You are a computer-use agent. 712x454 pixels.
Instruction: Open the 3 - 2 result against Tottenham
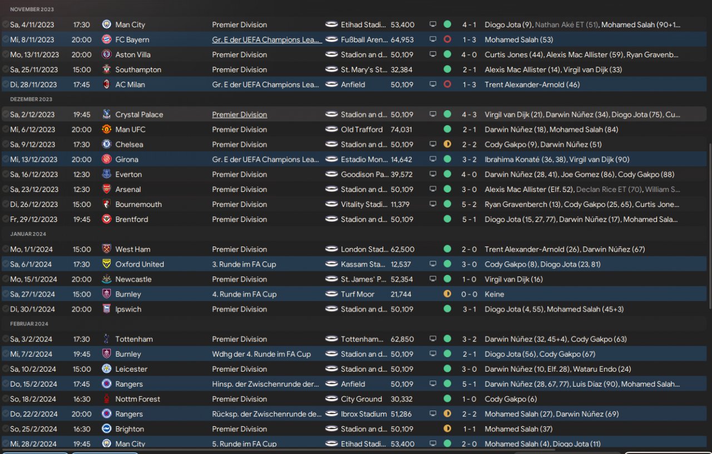pyautogui.click(x=468, y=339)
